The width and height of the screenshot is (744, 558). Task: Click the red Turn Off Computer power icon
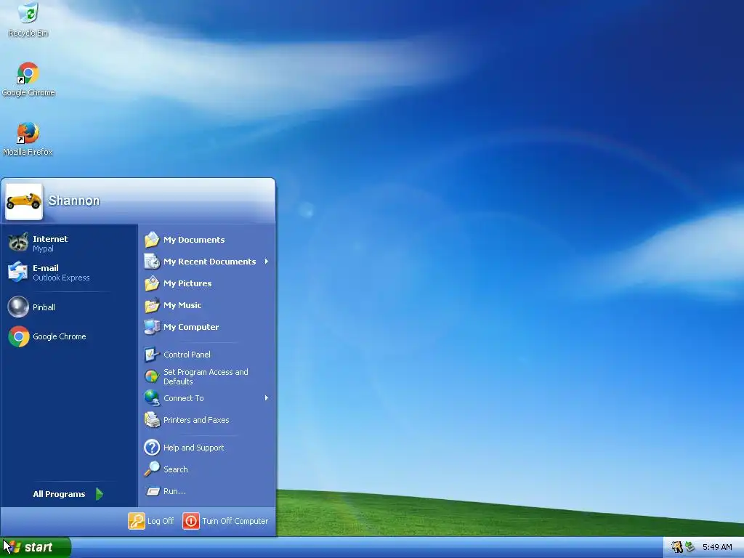[x=191, y=521]
